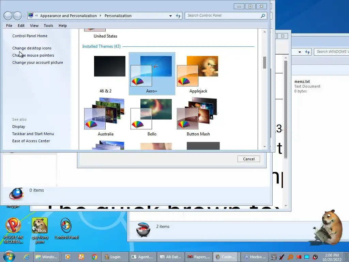The image size is (349, 262).
Task: Click Change your account picture
Action: [37, 62]
